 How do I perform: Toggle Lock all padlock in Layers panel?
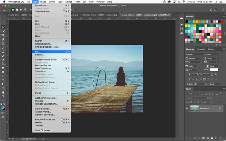click(x=205, y=102)
